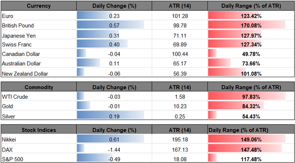Screen dimensions: 295x163
Task: Click Swiss Franc ATR value 69.89
Action: click(180, 45)
